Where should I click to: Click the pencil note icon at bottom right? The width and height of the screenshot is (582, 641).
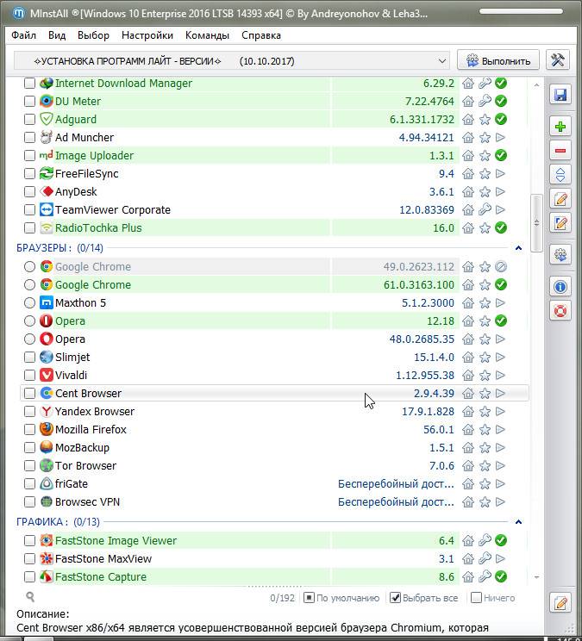pyautogui.click(x=560, y=602)
